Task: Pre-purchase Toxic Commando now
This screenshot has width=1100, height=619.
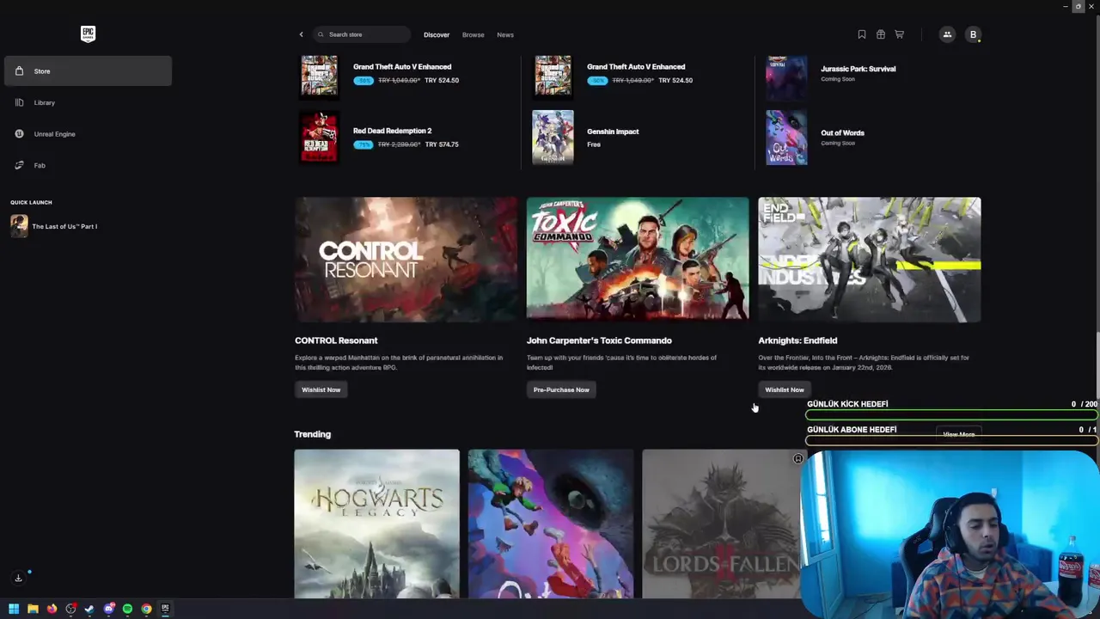Action: [561, 389]
